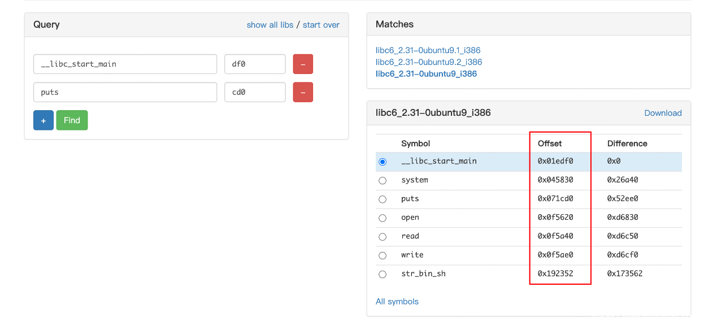Focus the puts symbol name field
Screen dimensions: 713x326
coord(125,92)
